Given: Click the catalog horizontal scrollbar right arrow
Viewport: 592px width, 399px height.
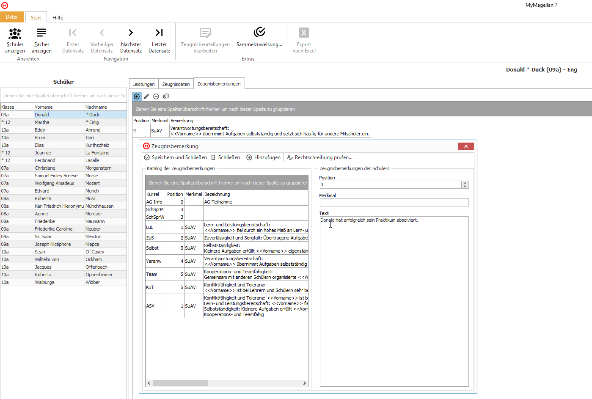Looking at the screenshot, I should (304, 383).
